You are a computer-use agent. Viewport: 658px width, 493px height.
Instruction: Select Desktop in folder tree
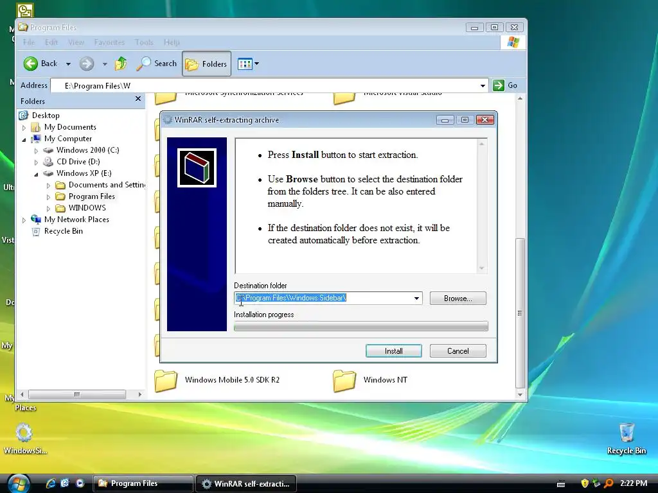(x=46, y=116)
